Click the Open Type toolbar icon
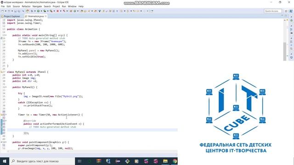The image size is (294, 165). pos(82,11)
